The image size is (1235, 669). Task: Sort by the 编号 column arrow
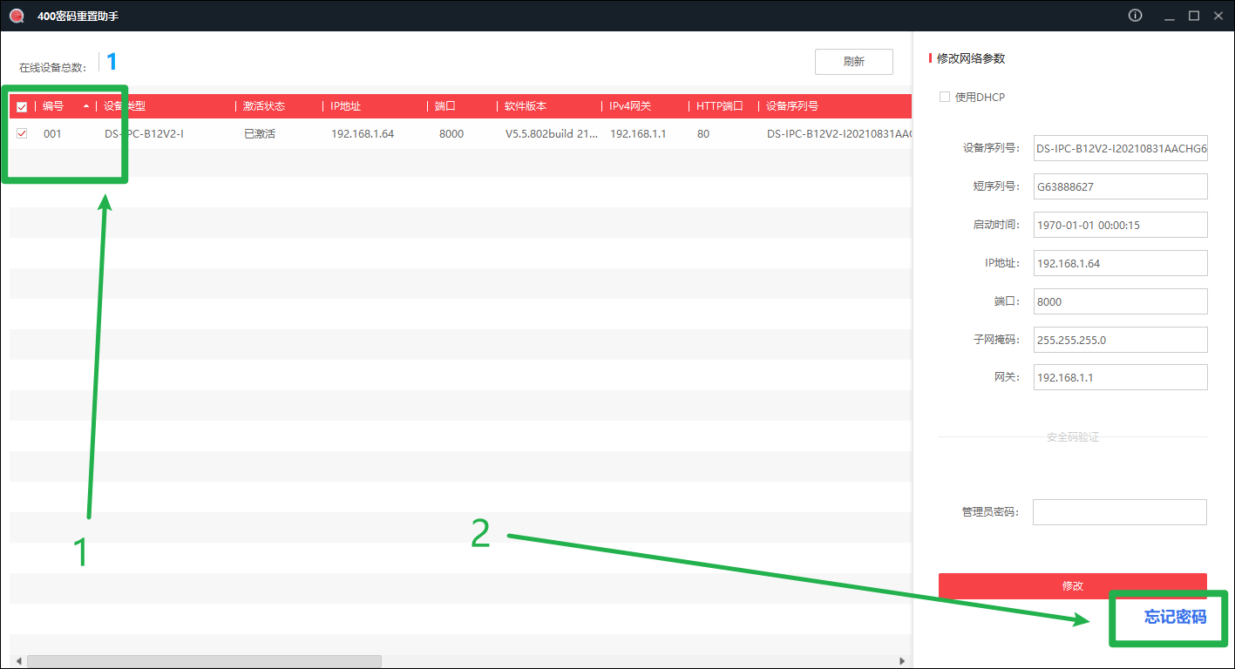coord(86,106)
